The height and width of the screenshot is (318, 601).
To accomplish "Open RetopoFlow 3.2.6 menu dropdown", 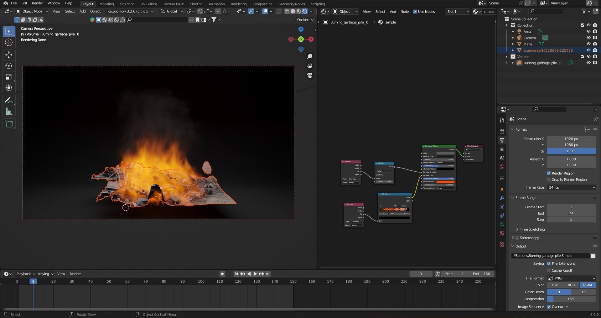I will [130, 11].
